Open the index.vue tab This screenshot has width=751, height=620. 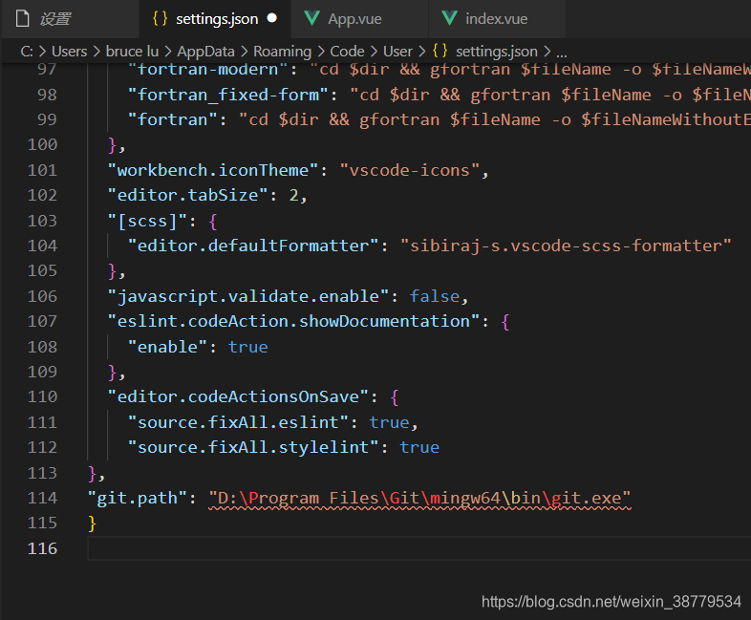click(497, 19)
